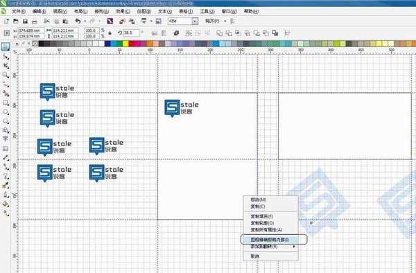Open the undo history dropdown arrow

[85, 21]
